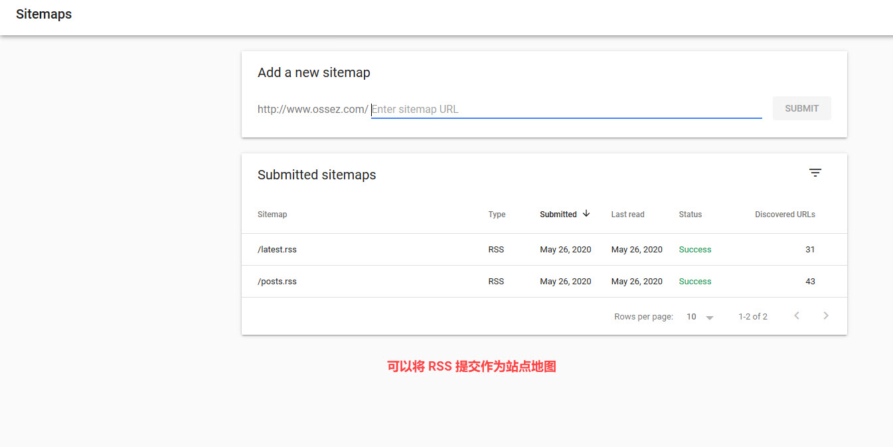The width and height of the screenshot is (893, 447).
Task: Click Success status for /posts.rss
Action: 694,282
